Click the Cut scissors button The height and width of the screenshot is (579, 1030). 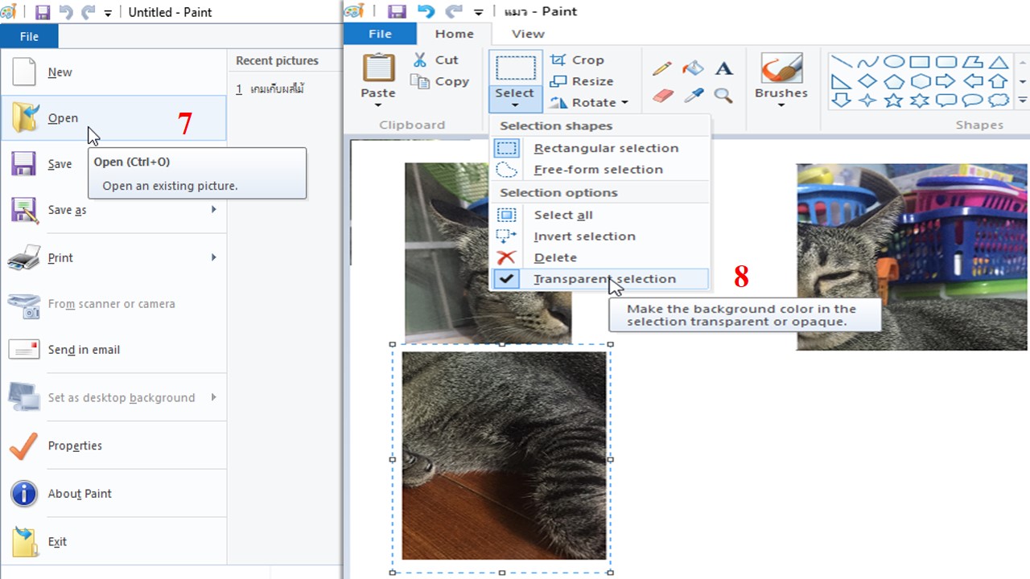(435, 60)
